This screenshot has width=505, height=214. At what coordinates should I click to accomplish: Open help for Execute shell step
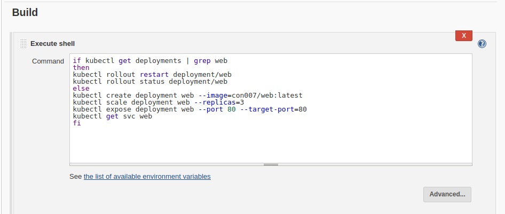(482, 44)
